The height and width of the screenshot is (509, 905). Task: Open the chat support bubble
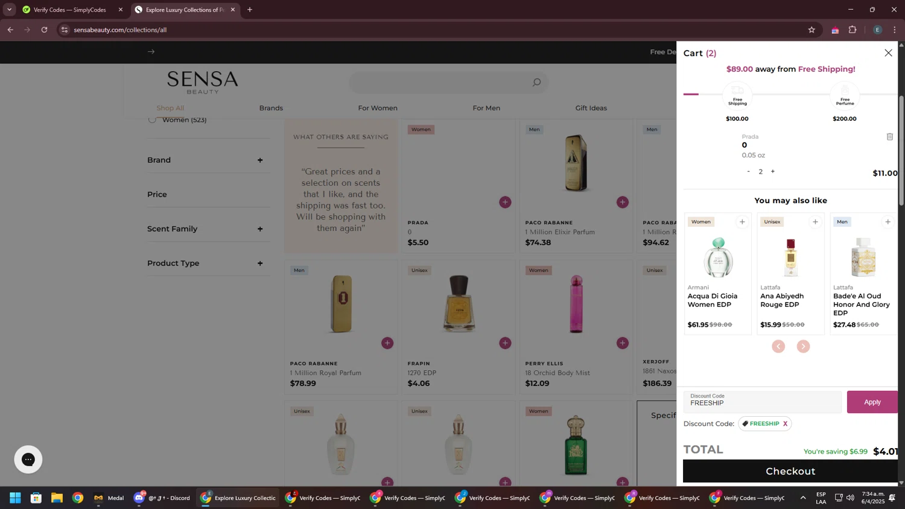point(28,460)
